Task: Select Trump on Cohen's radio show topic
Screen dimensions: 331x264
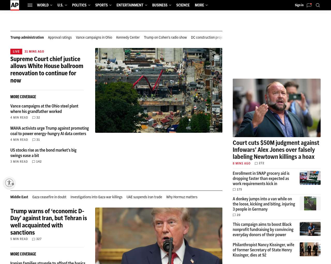Action: click(x=165, y=37)
